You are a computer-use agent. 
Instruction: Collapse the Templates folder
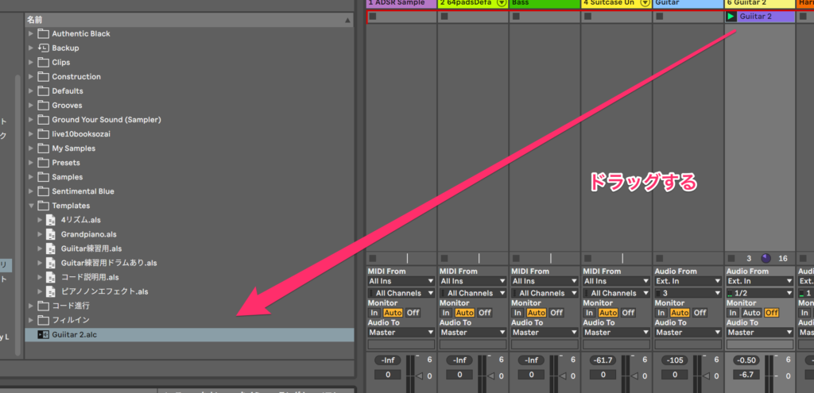(31, 206)
